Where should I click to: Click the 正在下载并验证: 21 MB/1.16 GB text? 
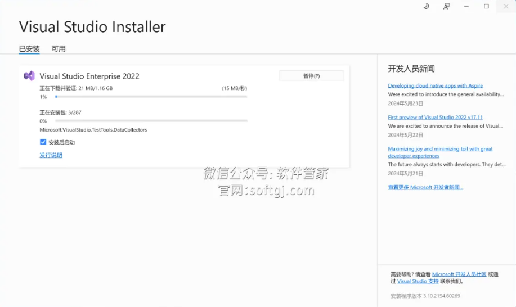tap(76, 88)
